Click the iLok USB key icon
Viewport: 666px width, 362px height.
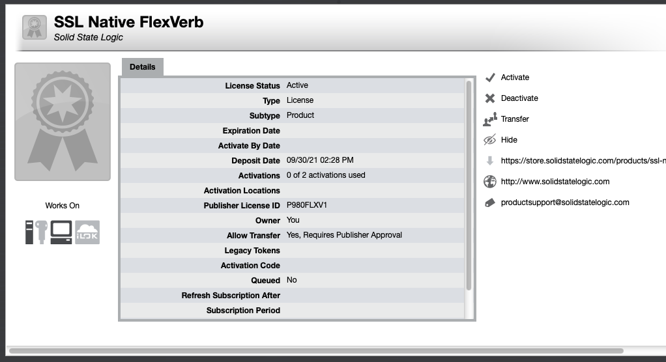point(41,232)
